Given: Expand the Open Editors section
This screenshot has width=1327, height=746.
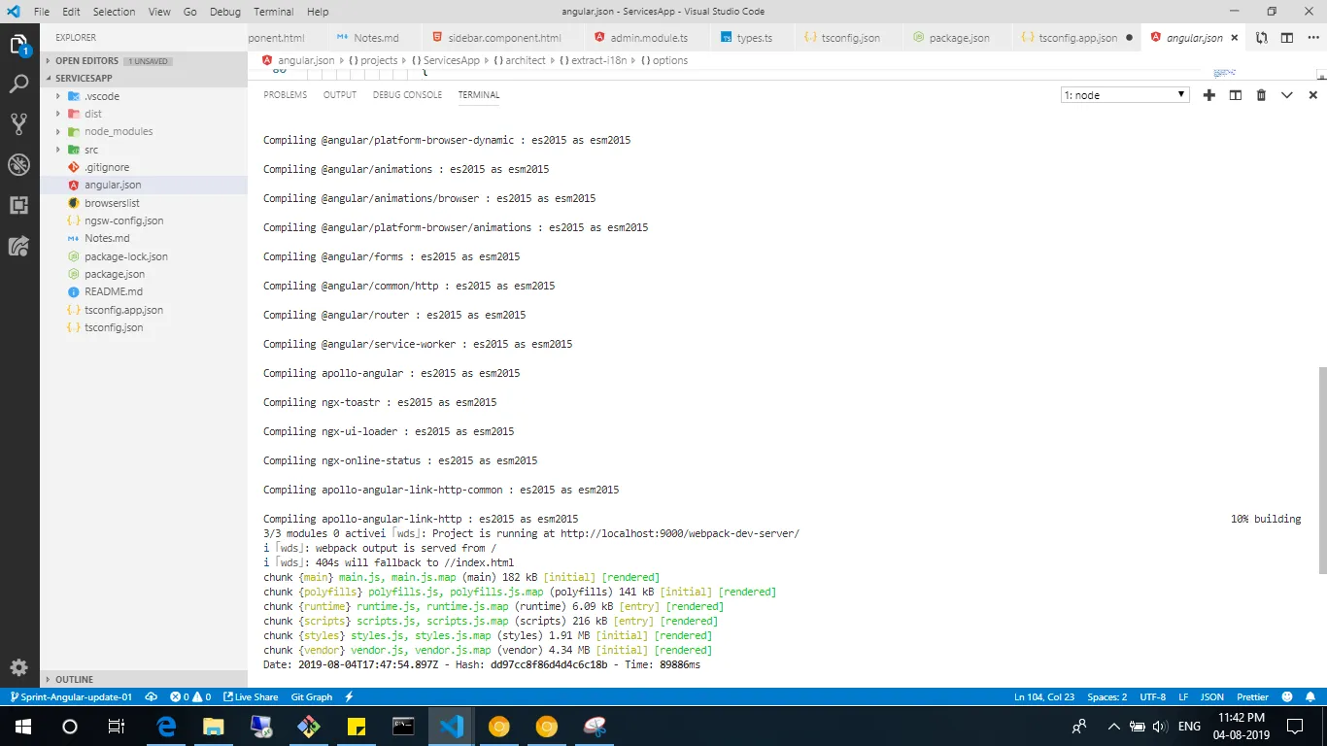Looking at the screenshot, I should (144, 60).
